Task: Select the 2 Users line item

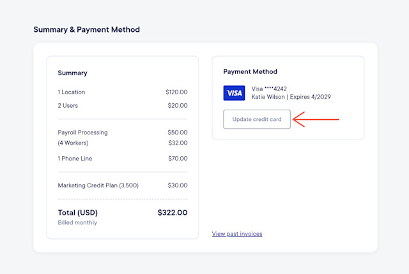Action: [x=68, y=106]
